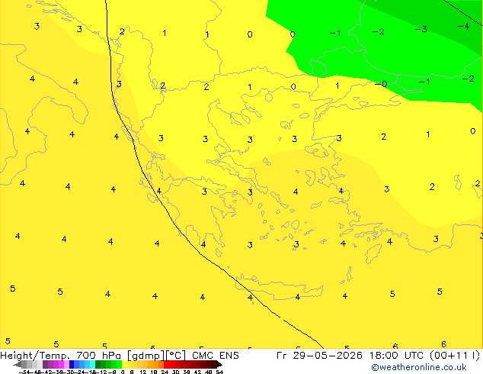Pick the bright yellow legend swatch at 0
483x374 pixels.
pos(124,364)
